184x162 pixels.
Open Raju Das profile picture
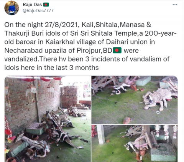pos(11,8)
